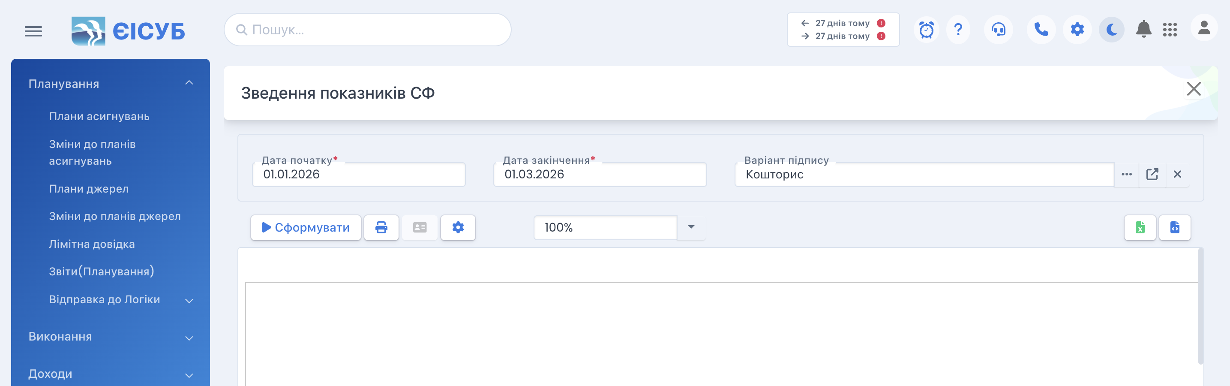Click the report area vertical scrollbar
1230x386 pixels.
(x=1201, y=306)
